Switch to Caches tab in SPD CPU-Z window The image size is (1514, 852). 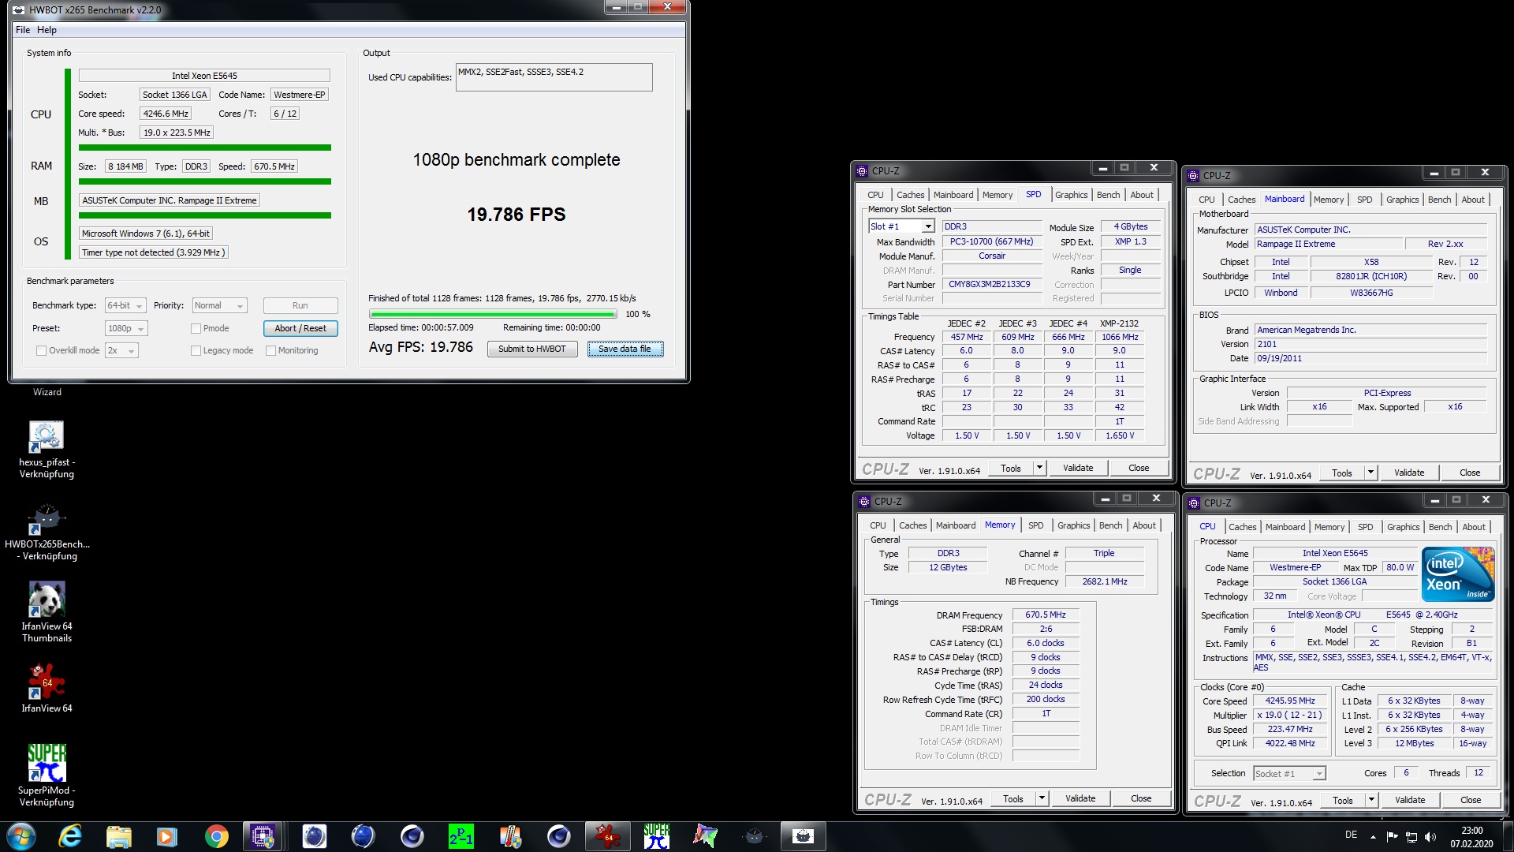[x=910, y=195]
